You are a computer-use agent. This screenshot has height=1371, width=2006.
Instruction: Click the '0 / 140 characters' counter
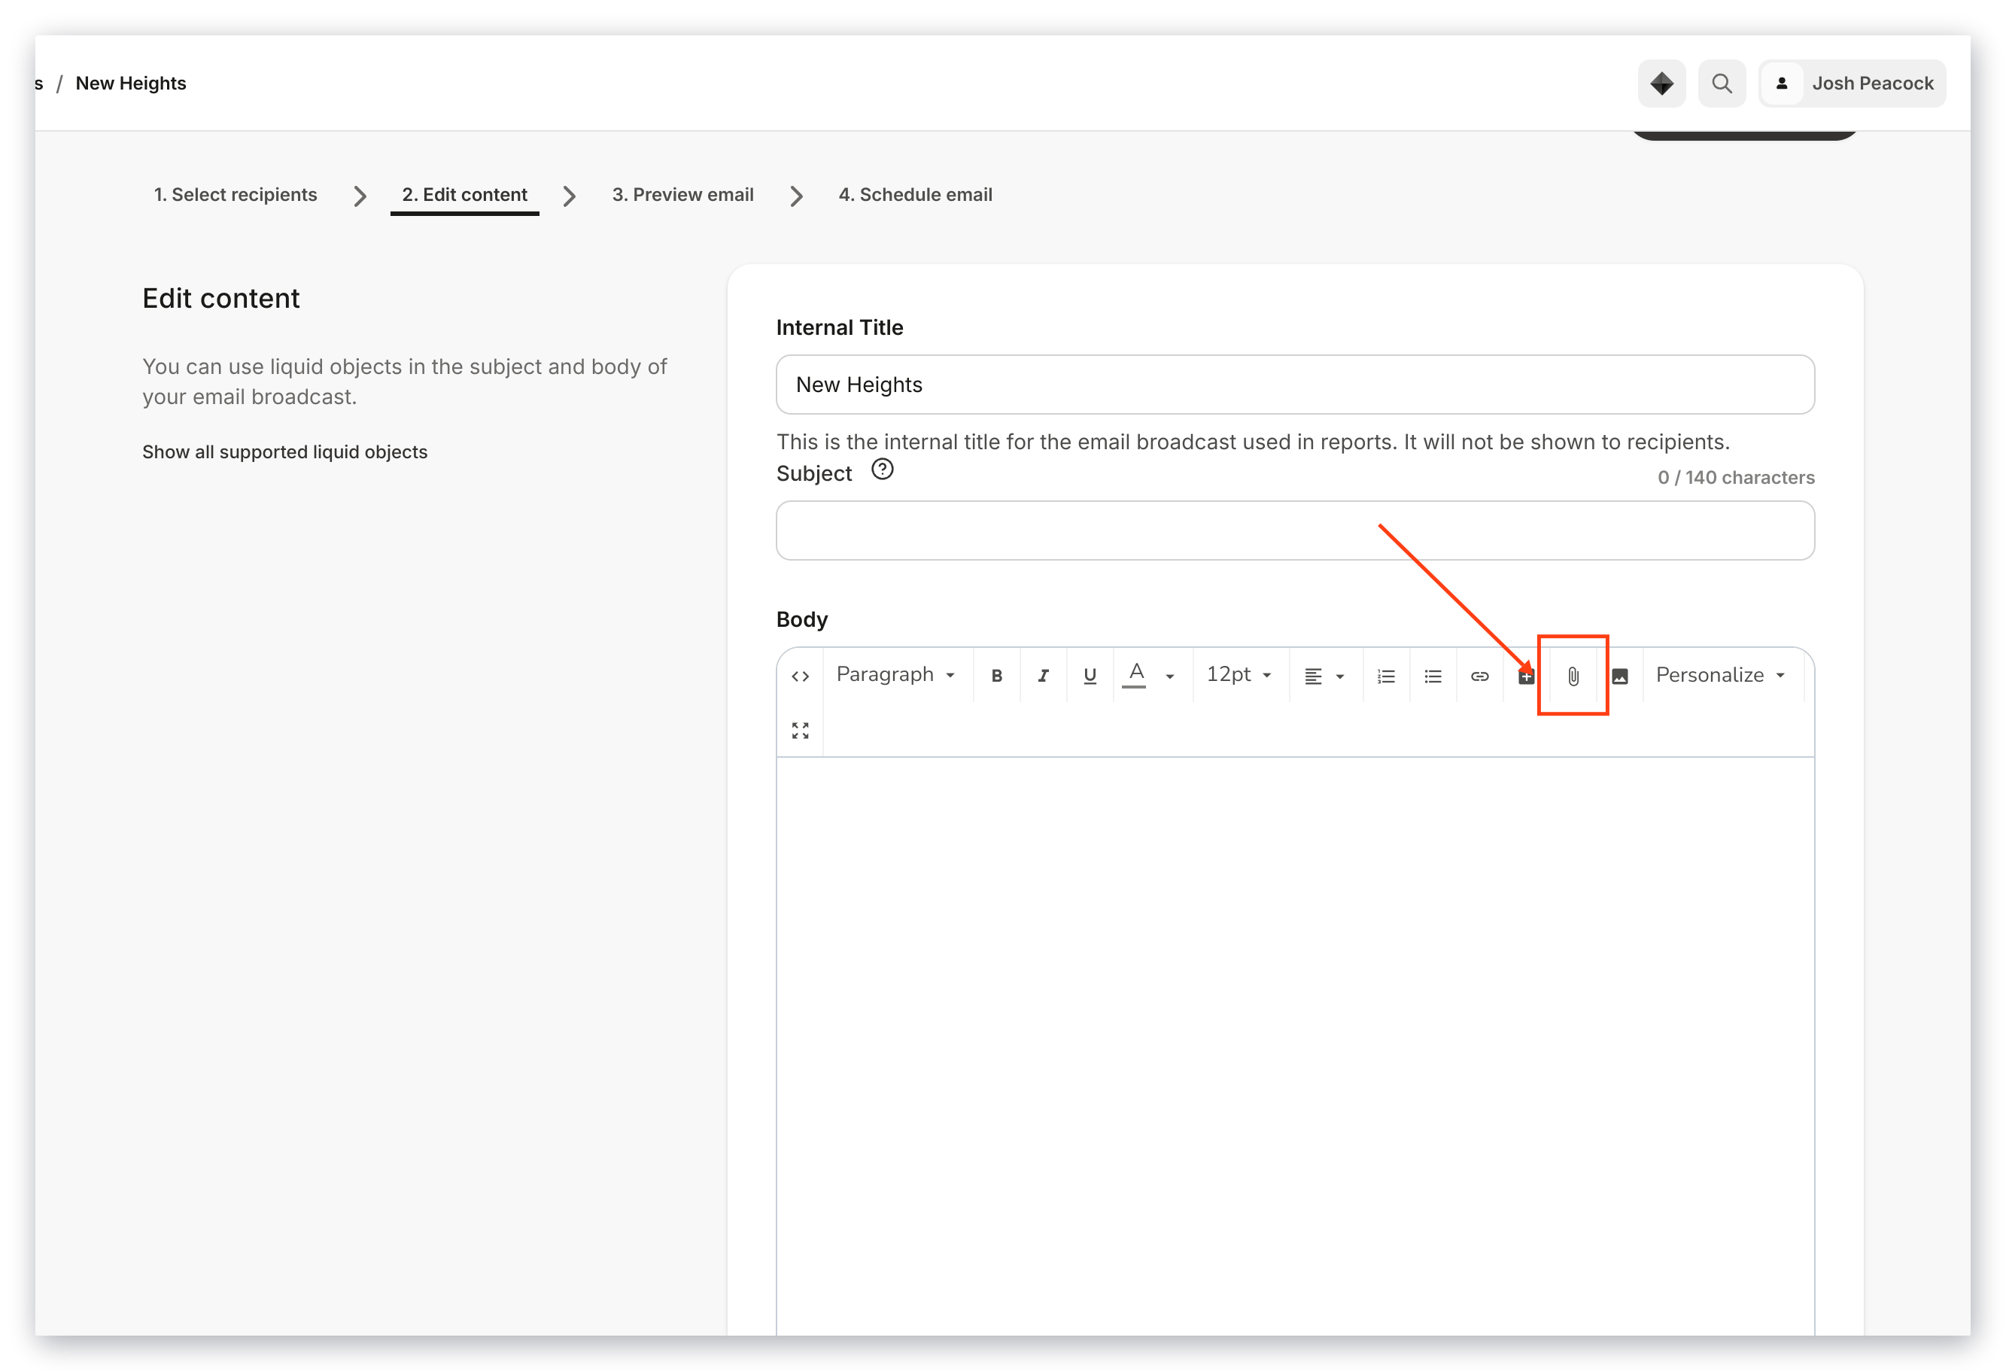[1736, 477]
